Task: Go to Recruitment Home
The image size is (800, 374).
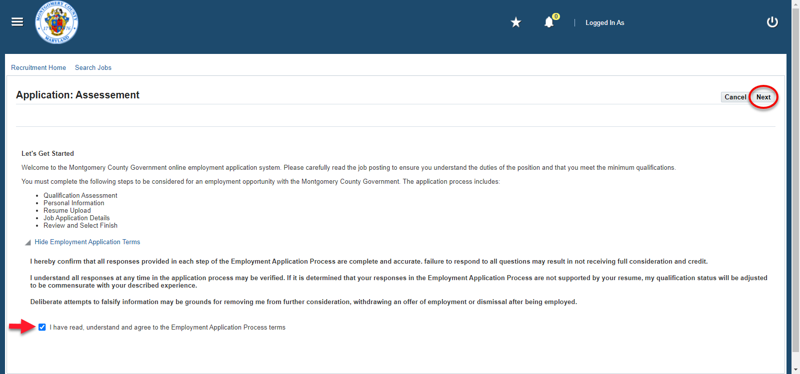Action: (38, 67)
